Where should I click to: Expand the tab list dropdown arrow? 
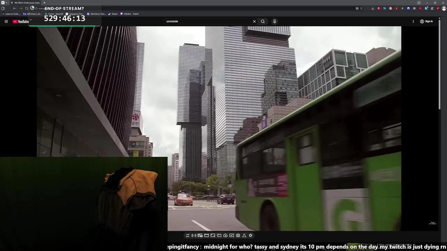tap(419, 2)
